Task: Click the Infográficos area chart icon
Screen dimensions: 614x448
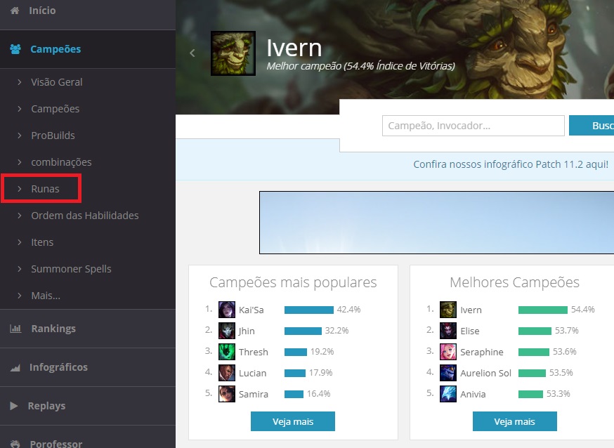Action: pos(15,367)
